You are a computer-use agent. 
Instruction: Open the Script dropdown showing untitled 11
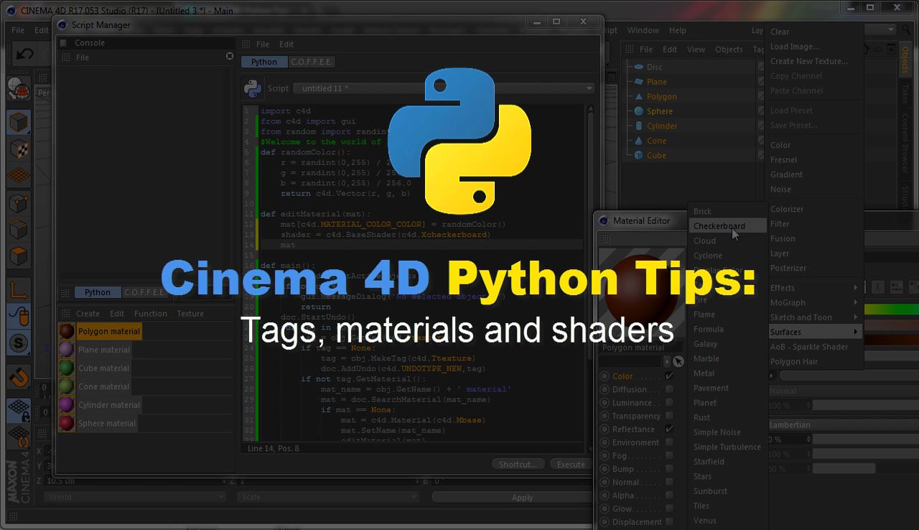click(x=444, y=88)
